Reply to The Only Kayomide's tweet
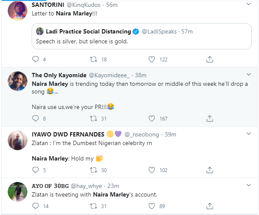Image resolution: width=259 pixels, height=215 pixels. click(36, 118)
